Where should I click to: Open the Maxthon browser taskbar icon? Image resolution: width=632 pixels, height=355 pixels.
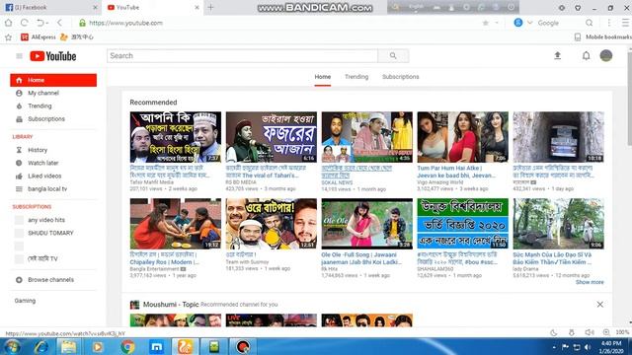click(x=156, y=346)
